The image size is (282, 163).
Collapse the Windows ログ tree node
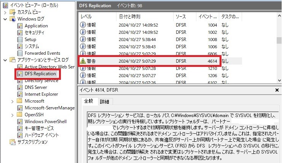[5, 19]
